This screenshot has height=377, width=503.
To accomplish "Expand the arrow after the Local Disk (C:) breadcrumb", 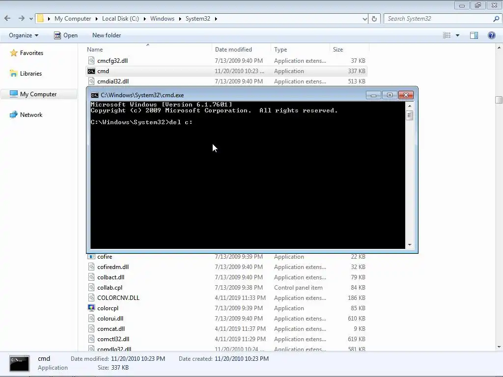I will (x=145, y=19).
